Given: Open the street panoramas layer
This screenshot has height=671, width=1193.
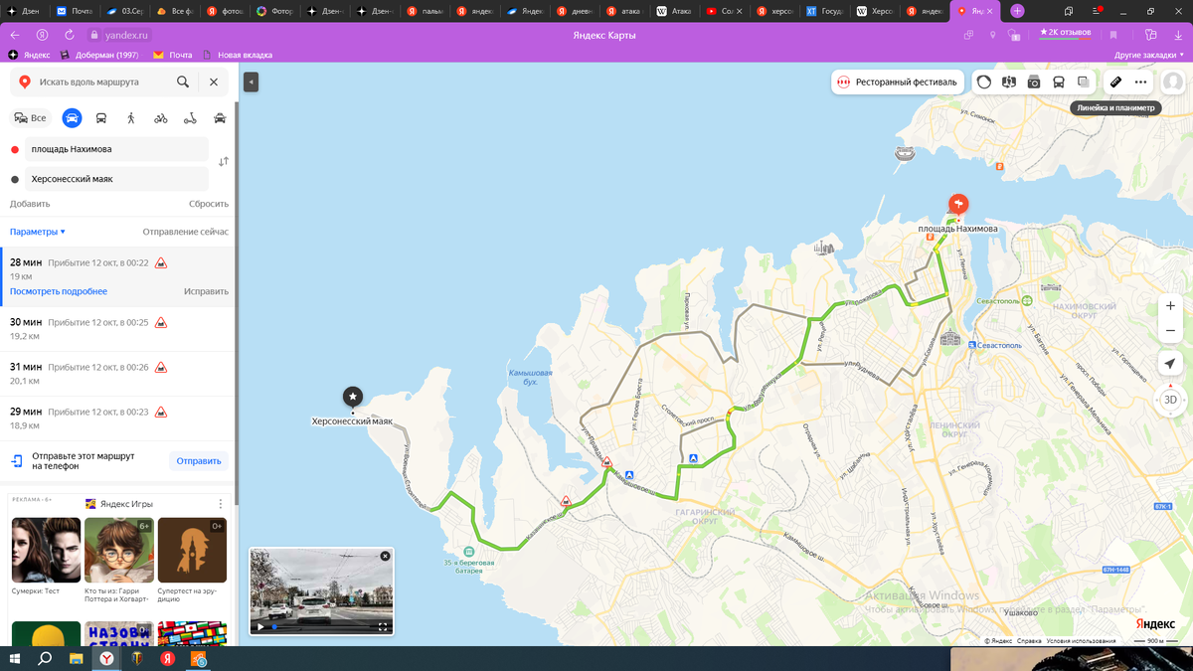Looking at the screenshot, I should coord(1010,82).
